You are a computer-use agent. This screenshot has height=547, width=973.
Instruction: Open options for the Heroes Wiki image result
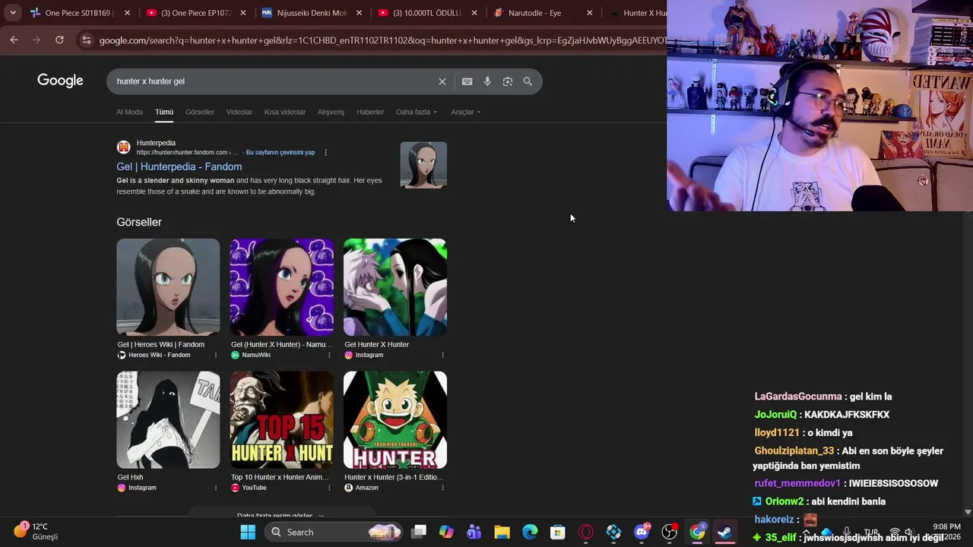(215, 355)
